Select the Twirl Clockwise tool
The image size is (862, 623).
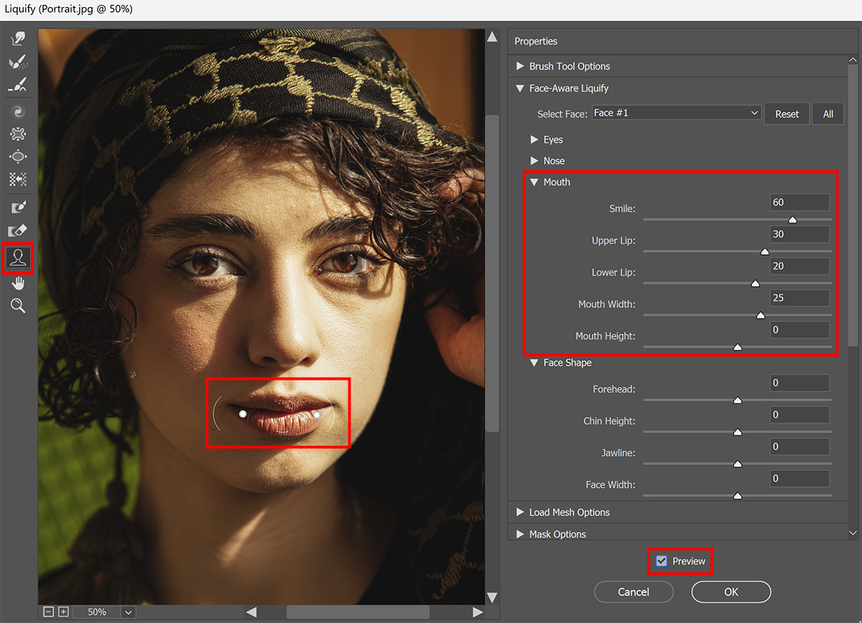point(18,111)
